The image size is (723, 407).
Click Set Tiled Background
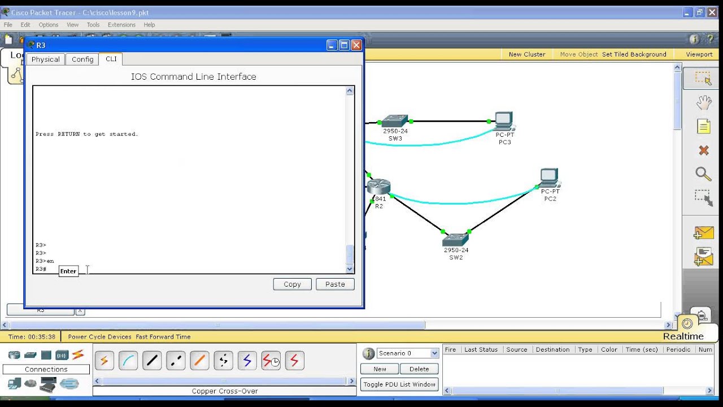click(x=634, y=54)
